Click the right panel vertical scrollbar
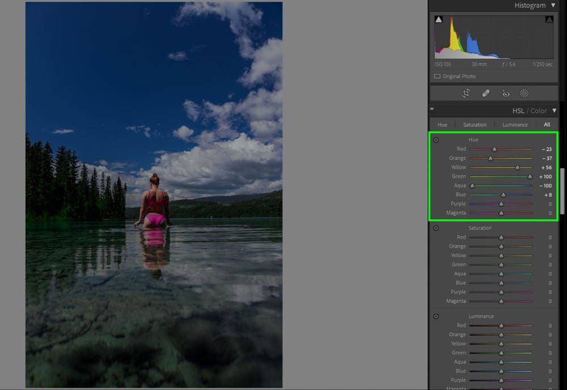 [x=562, y=190]
